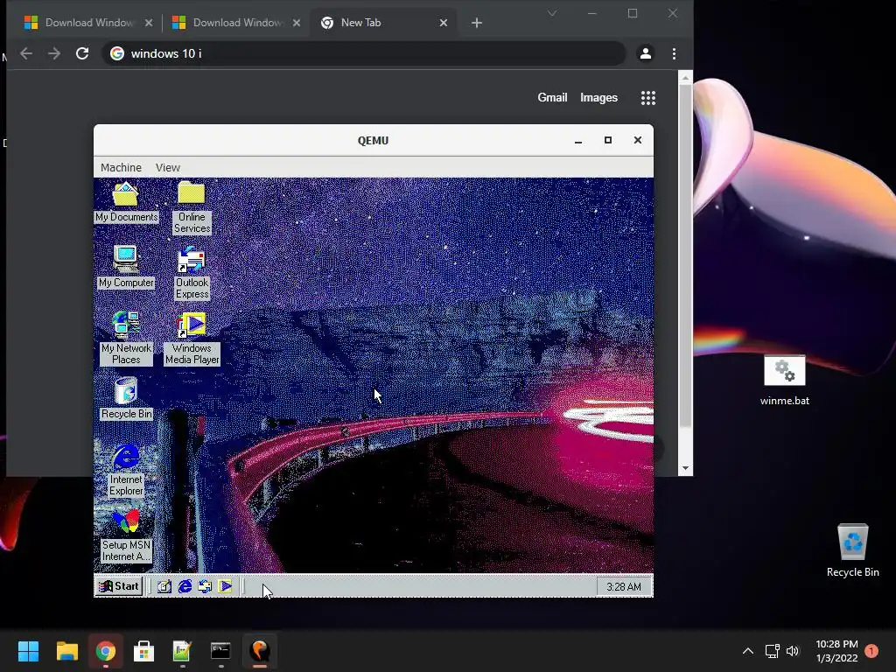Open Gmail link
Image resolution: width=896 pixels, height=672 pixels.
552,98
